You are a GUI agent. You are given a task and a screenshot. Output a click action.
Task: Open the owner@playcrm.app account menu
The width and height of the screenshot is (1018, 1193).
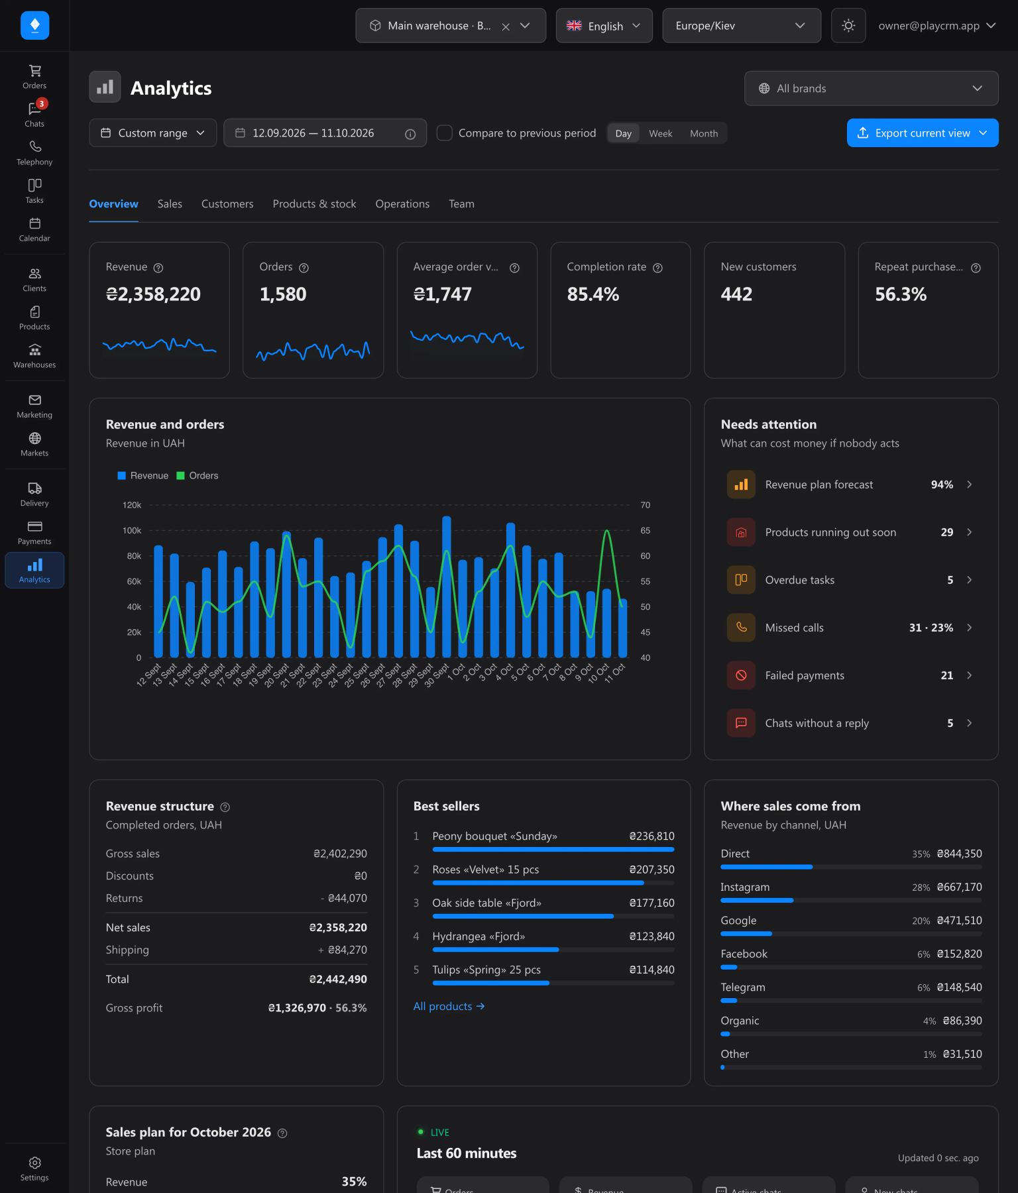pos(937,26)
